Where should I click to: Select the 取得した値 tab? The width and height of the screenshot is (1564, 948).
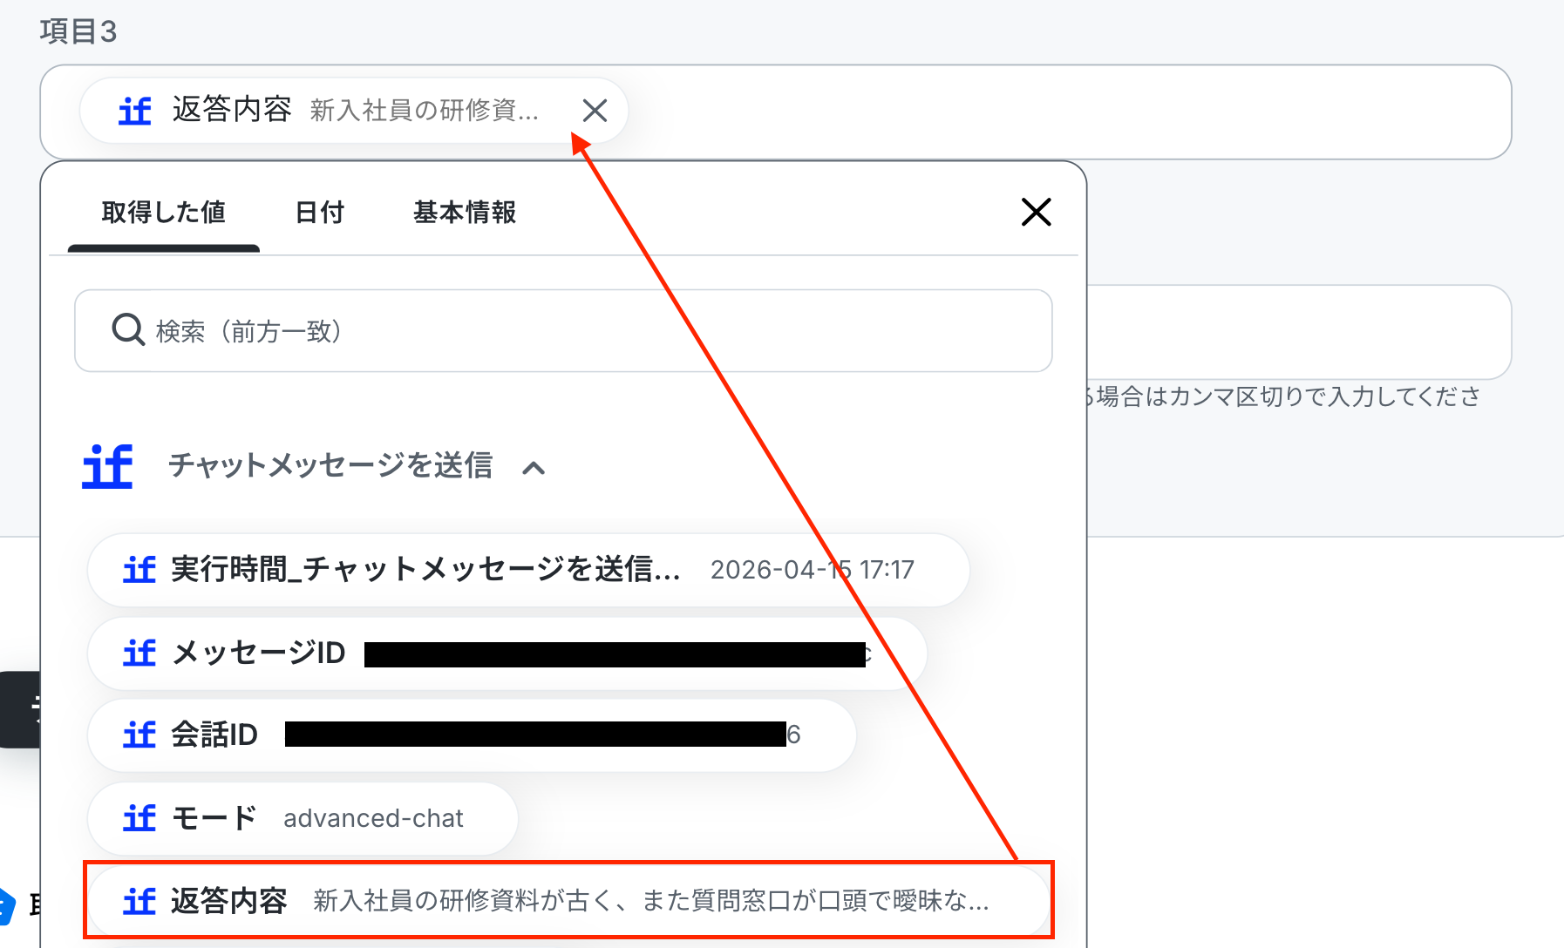tap(164, 212)
